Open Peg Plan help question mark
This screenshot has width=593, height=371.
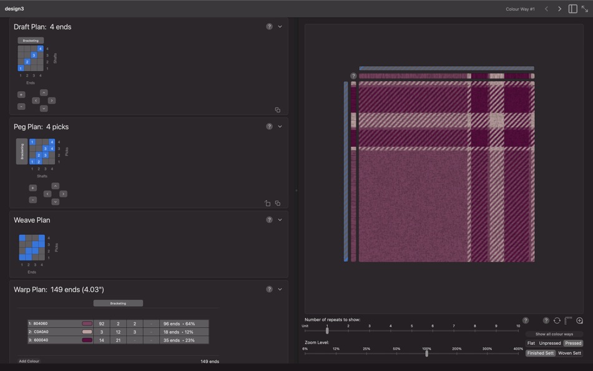pos(269,126)
